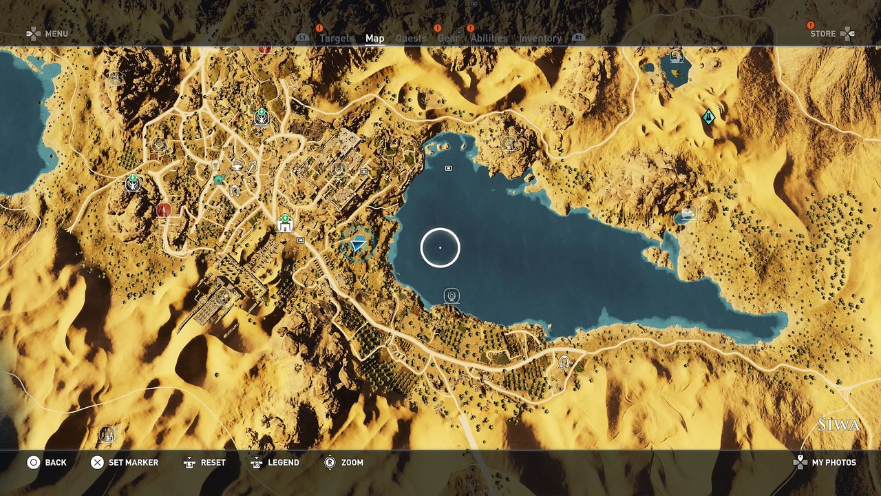Click the red enemy marker west of town
This screenshot has width=881, height=496.
click(x=163, y=210)
